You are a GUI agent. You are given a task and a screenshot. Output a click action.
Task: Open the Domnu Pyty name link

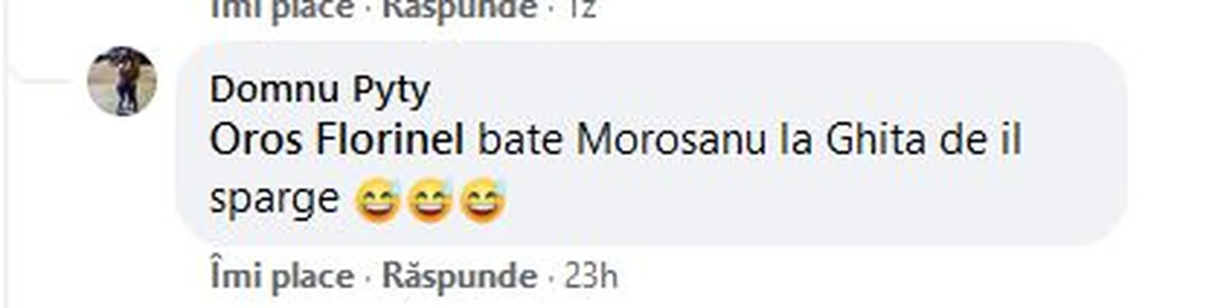tap(320, 90)
